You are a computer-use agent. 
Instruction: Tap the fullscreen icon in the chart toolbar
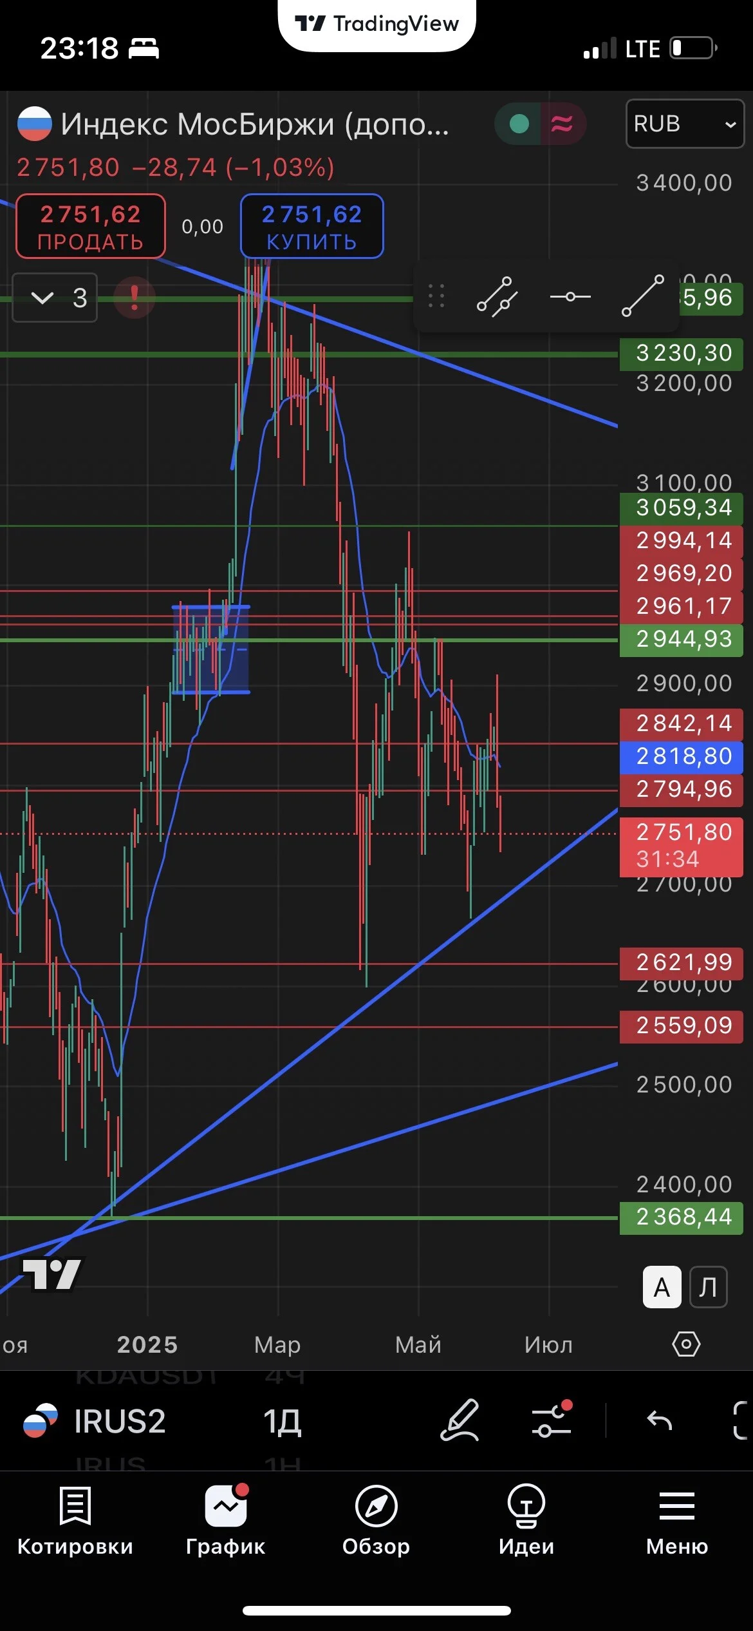(741, 1420)
